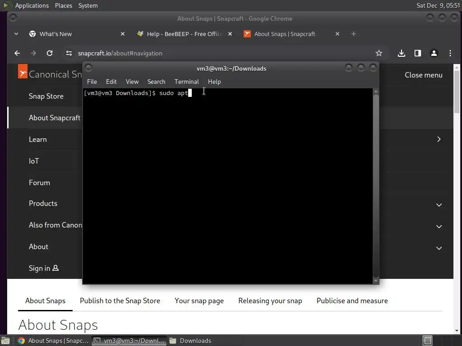Click the Sign in user icon
Viewport: 462px width, 346px height.
(55, 268)
